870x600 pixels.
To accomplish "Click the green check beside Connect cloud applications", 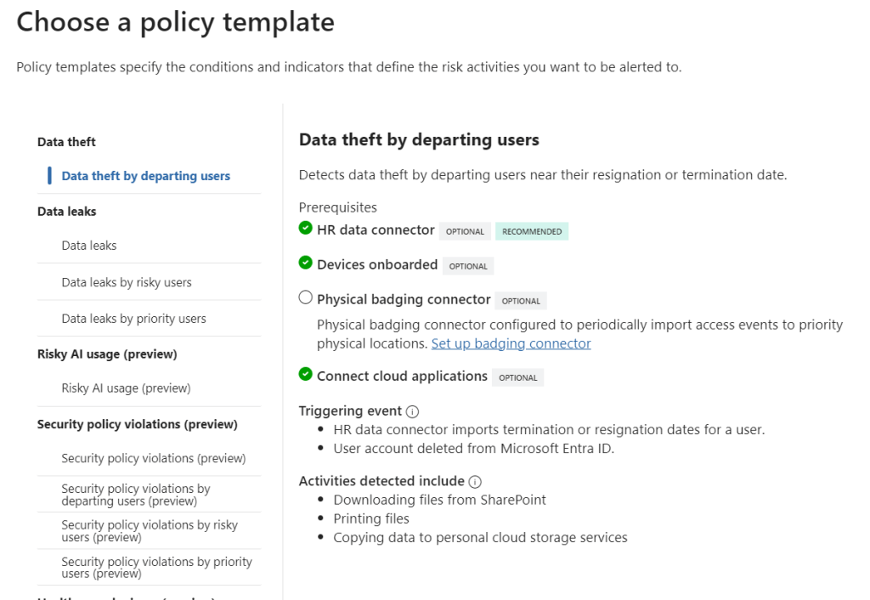I will coord(306,376).
